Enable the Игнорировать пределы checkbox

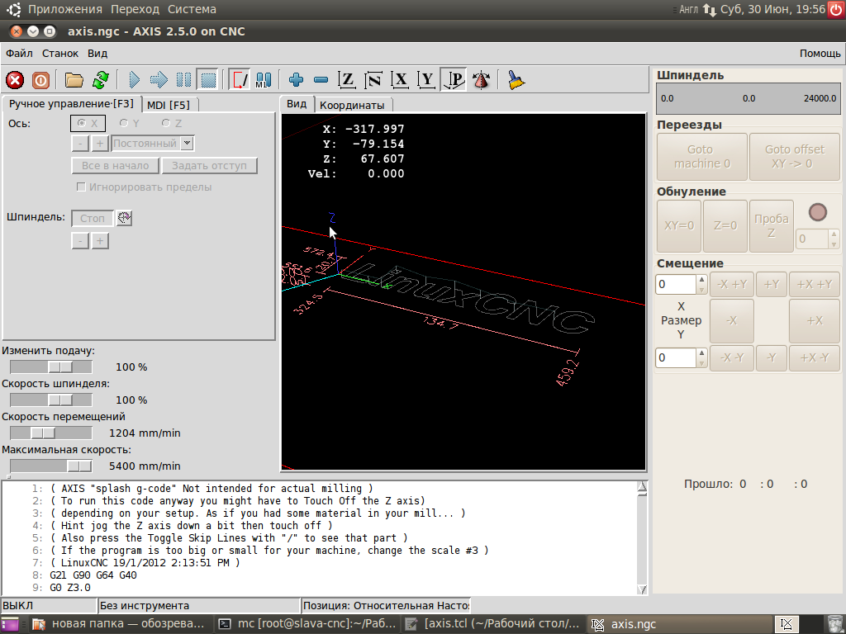pyautogui.click(x=81, y=187)
